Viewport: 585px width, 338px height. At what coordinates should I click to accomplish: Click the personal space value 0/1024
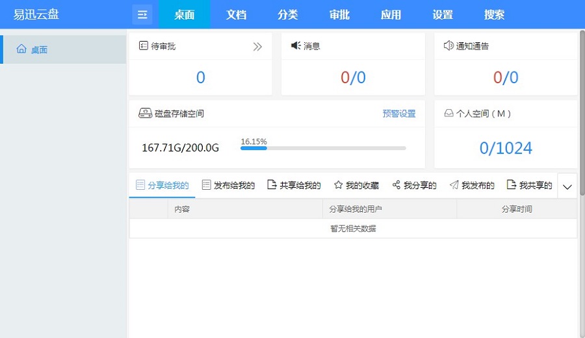click(506, 148)
